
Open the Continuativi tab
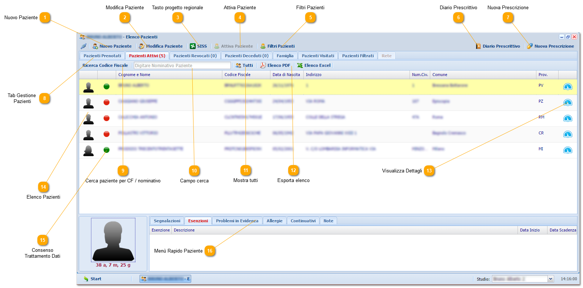[303, 221]
